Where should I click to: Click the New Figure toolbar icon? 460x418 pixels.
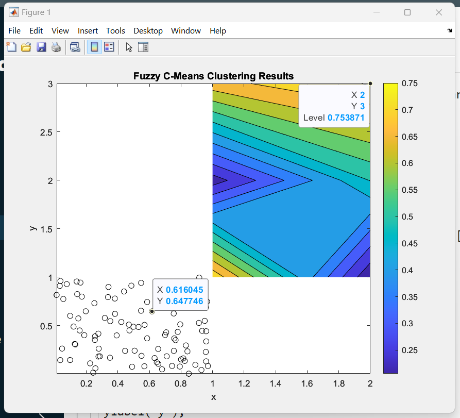[12, 47]
